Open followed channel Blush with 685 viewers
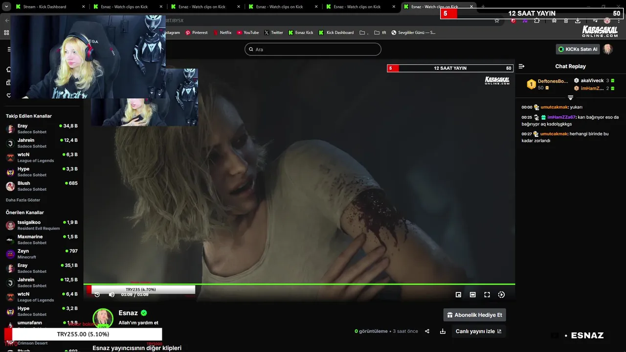The height and width of the screenshot is (352, 626). coord(42,186)
